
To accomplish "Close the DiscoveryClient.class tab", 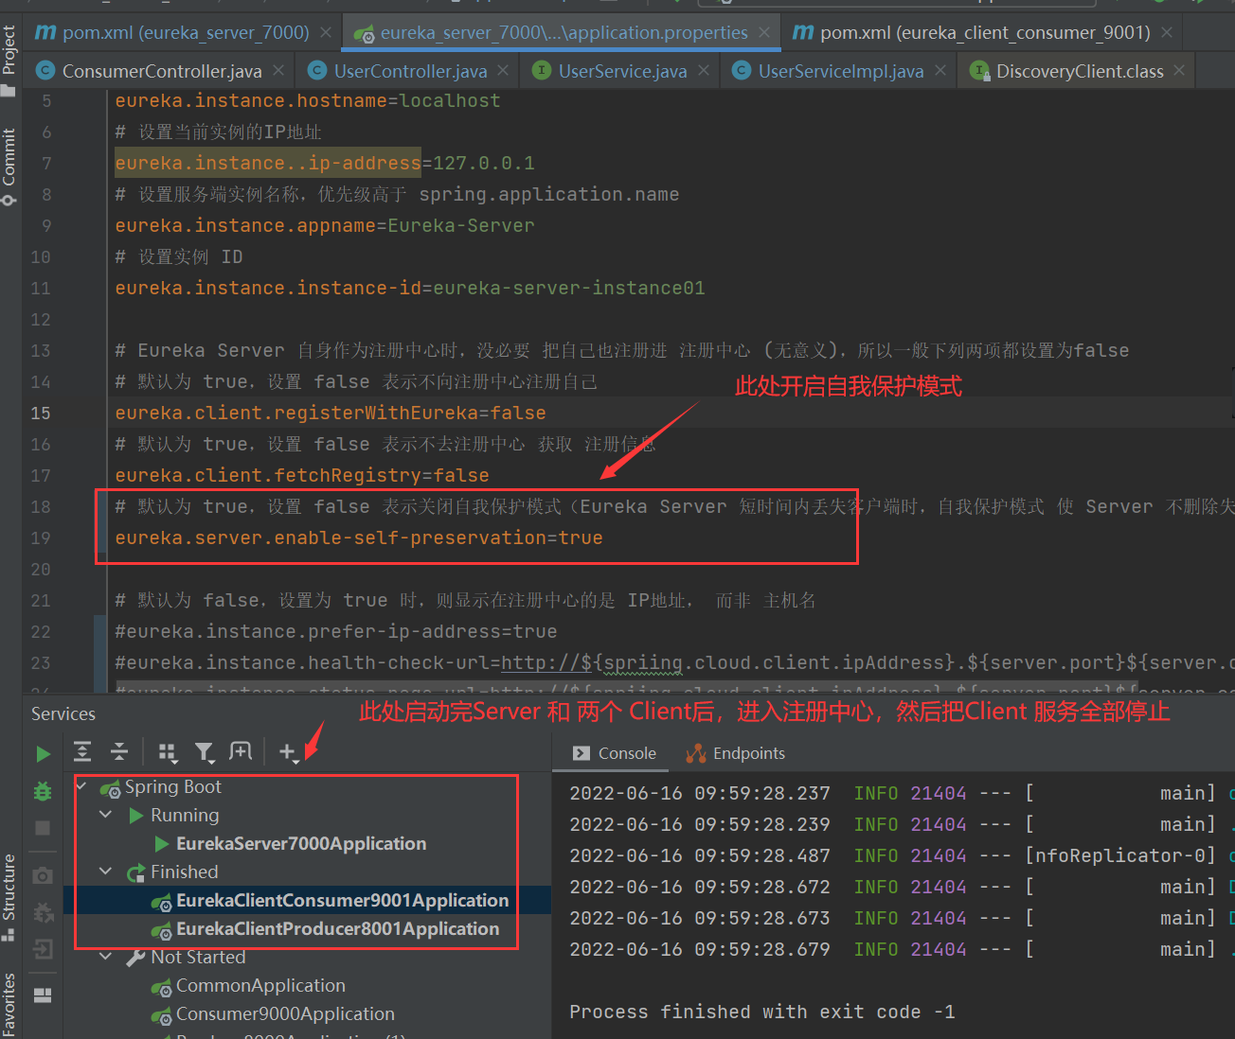I will point(1179,71).
